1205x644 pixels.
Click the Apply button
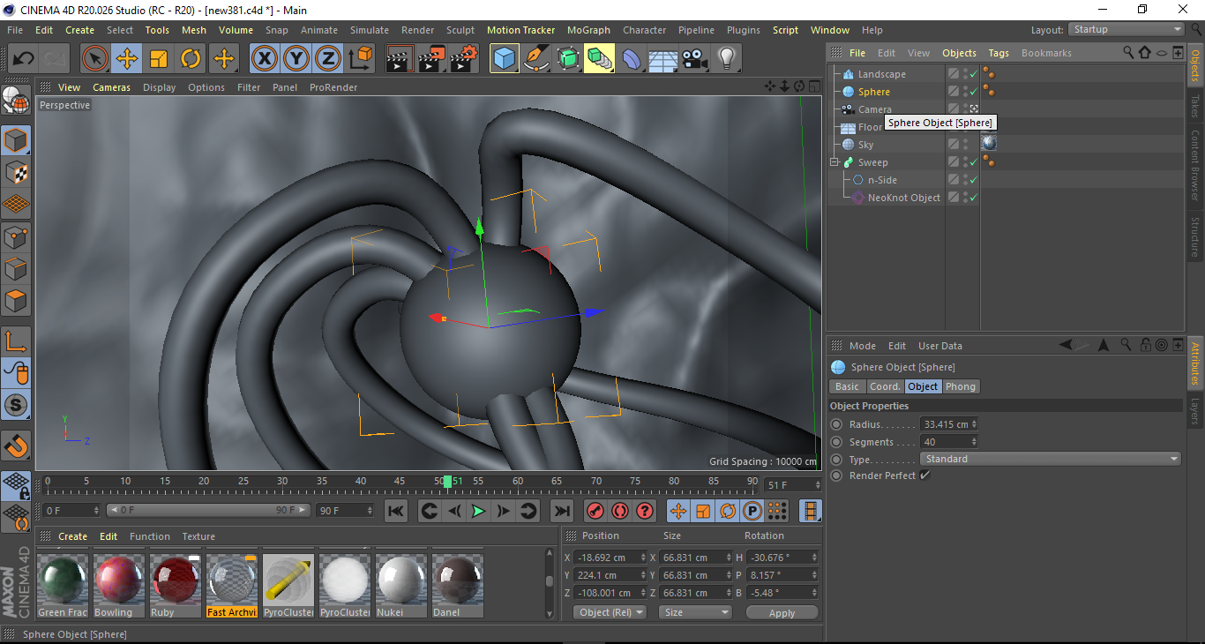click(782, 612)
